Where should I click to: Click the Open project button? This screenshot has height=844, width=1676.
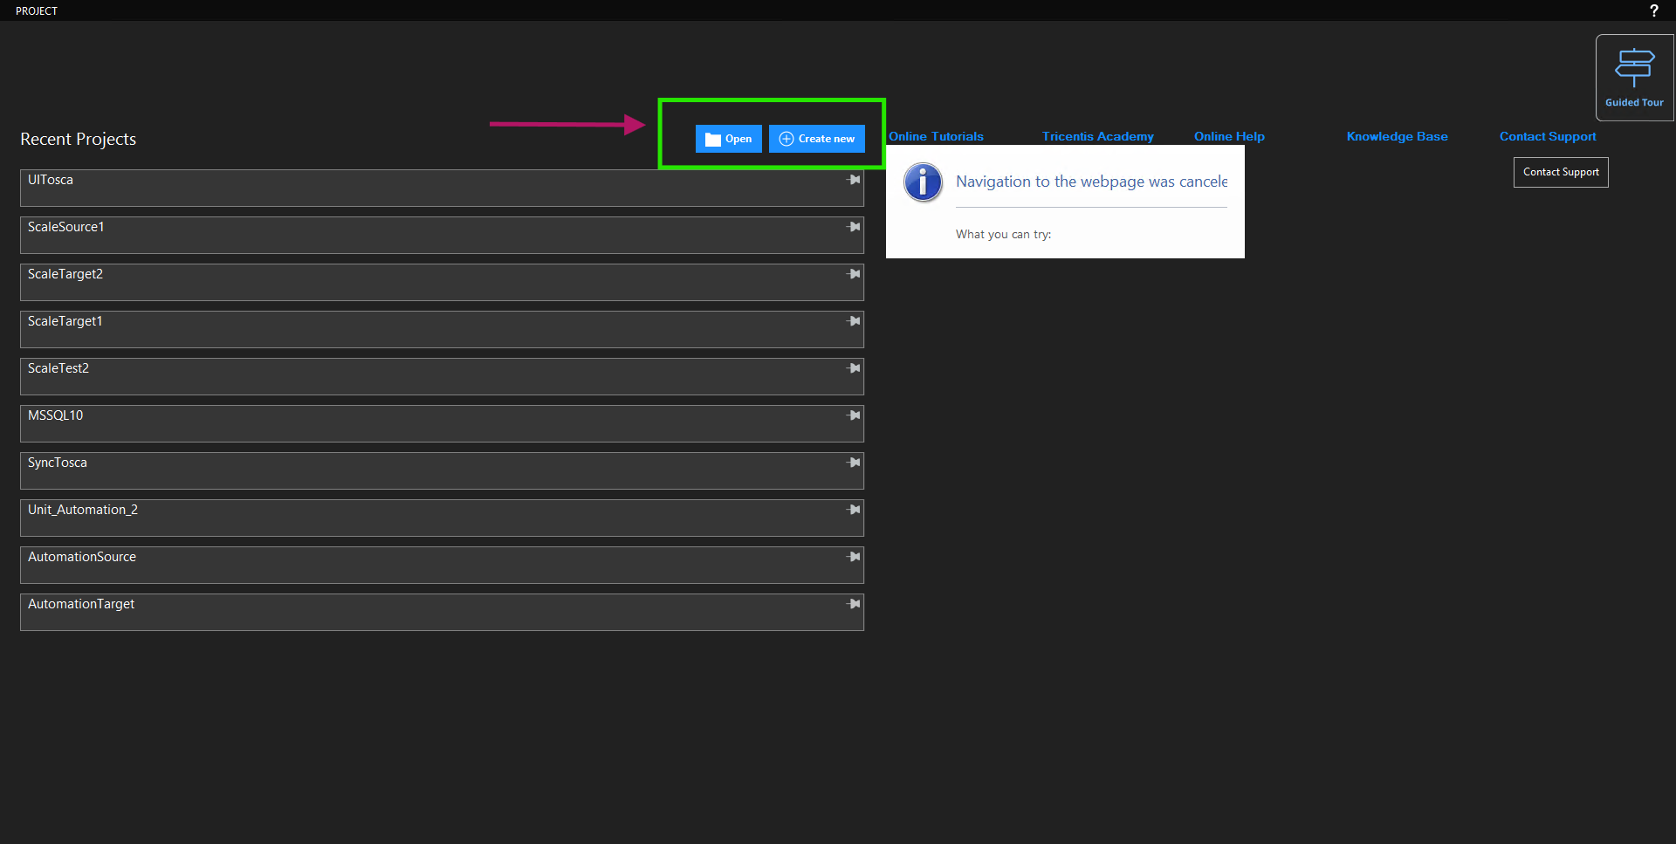coord(728,139)
